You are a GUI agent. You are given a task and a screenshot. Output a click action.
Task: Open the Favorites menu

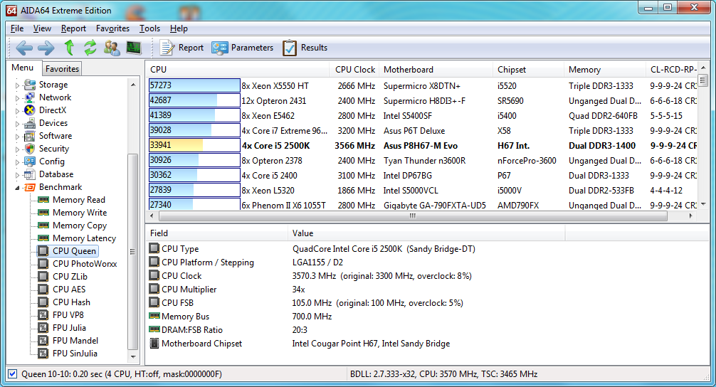[x=112, y=28]
